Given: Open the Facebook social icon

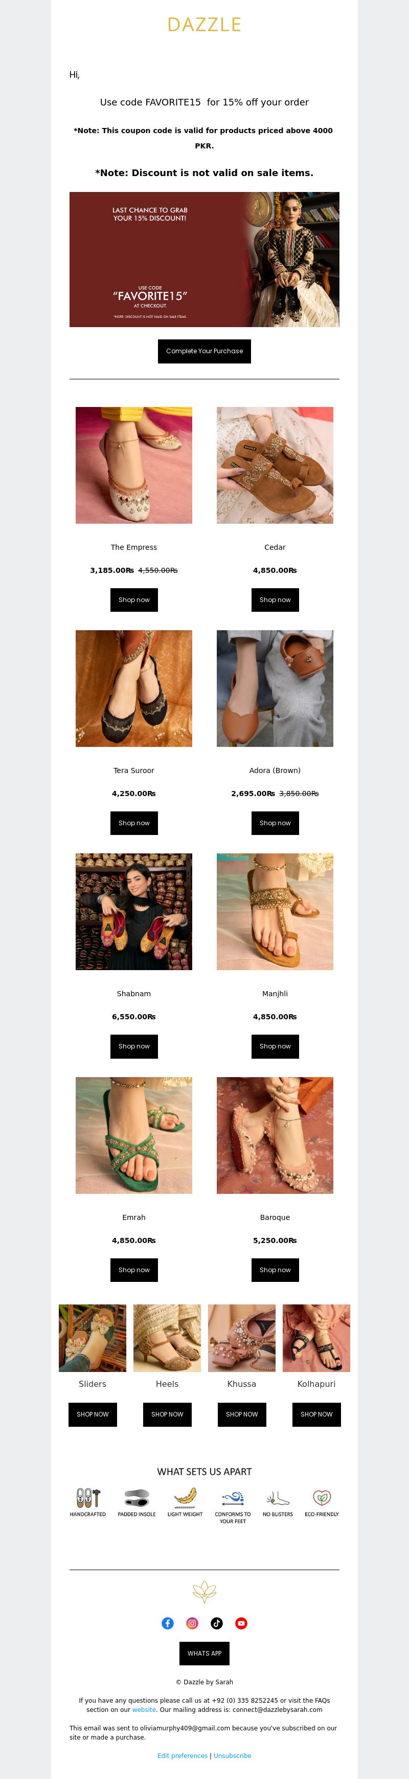Looking at the screenshot, I should click(x=168, y=1623).
